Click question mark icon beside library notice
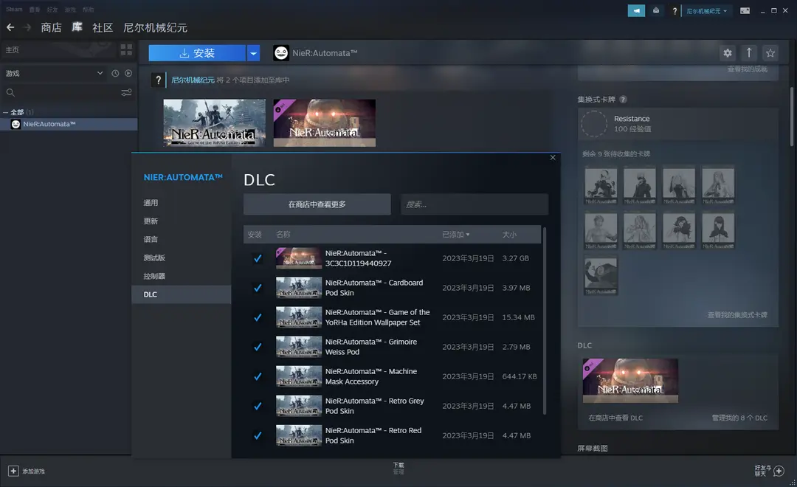Viewport: 797px width, 487px height. [x=158, y=80]
